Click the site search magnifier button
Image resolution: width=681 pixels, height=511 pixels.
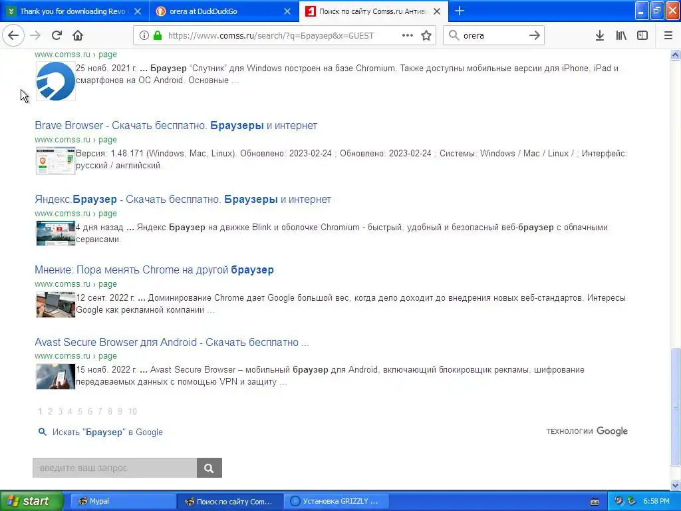209,468
